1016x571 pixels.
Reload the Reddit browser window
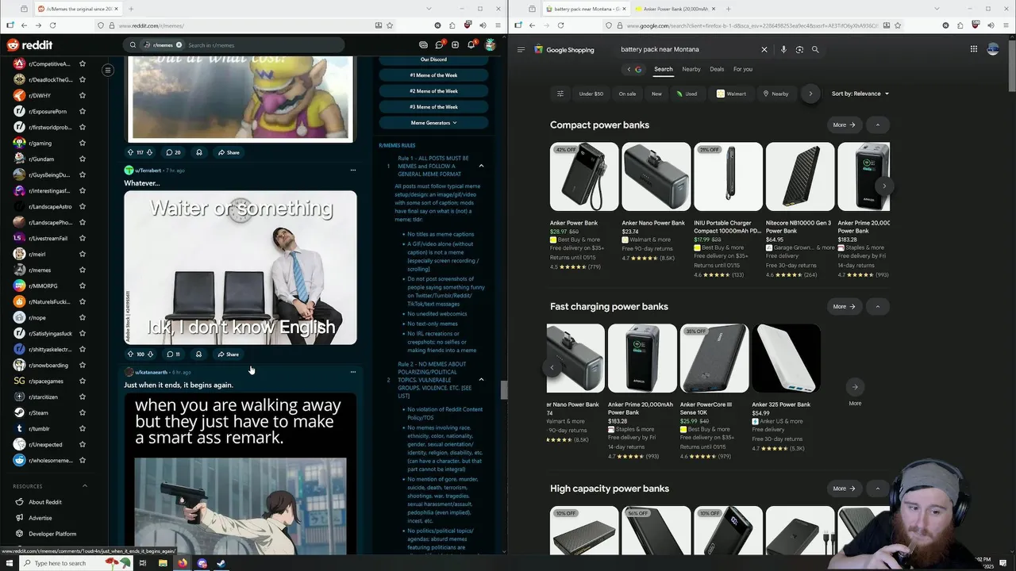click(x=53, y=25)
